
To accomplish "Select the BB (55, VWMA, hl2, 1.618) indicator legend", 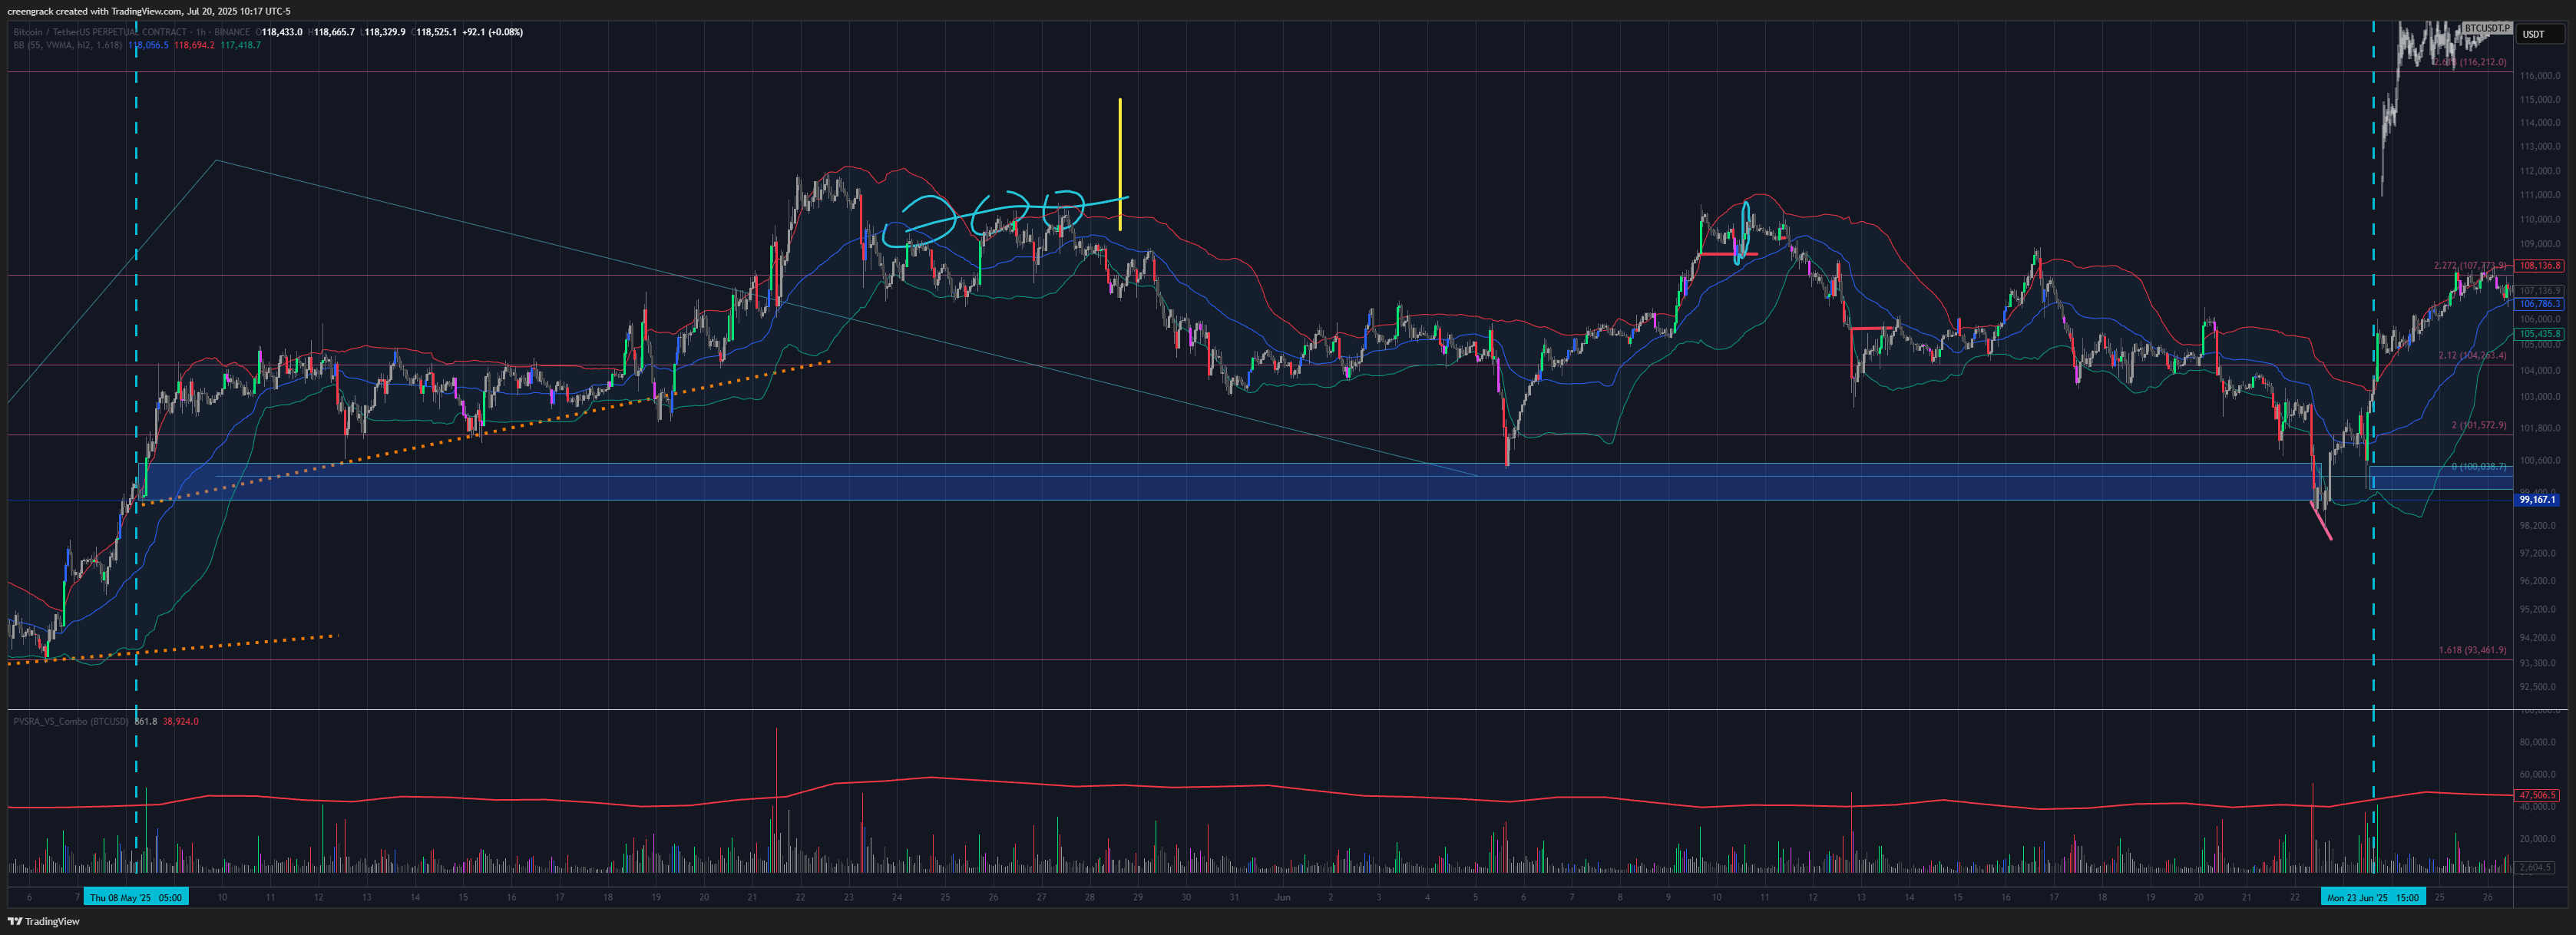I will (68, 45).
